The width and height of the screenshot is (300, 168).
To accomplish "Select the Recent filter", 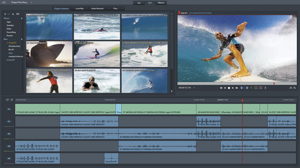I will [10, 36].
